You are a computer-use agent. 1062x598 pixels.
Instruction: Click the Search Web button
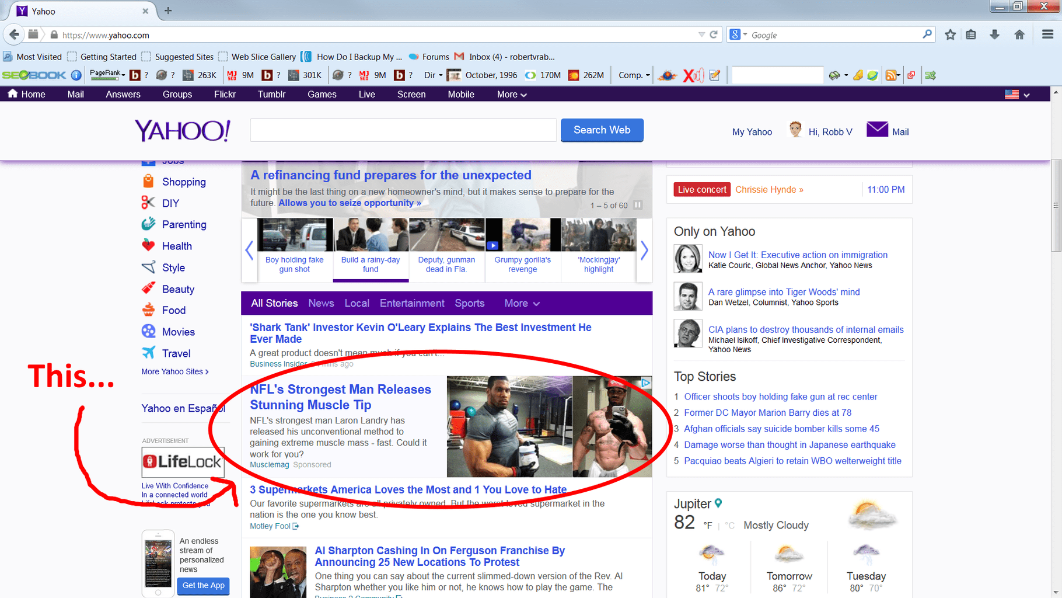tap(602, 130)
